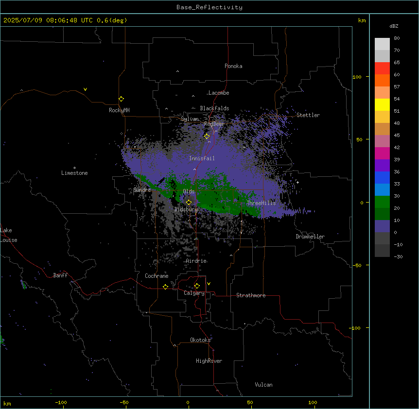The image size is (419, 409).
Task: Pick the gray 65-70 dBZ swatch
Action: (x=382, y=56)
